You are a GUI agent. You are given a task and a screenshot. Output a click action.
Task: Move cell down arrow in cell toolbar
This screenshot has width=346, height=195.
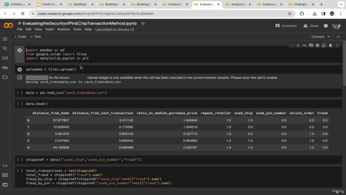coord(298,45)
